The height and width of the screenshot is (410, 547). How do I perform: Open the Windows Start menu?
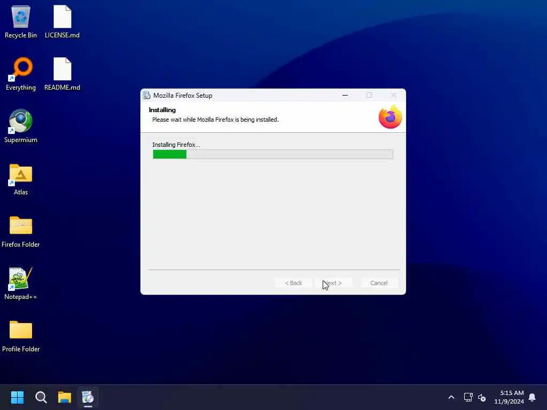click(17, 397)
